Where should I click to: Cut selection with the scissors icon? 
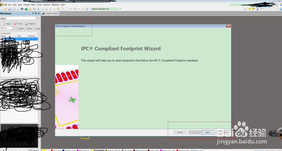[x=50, y=9]
